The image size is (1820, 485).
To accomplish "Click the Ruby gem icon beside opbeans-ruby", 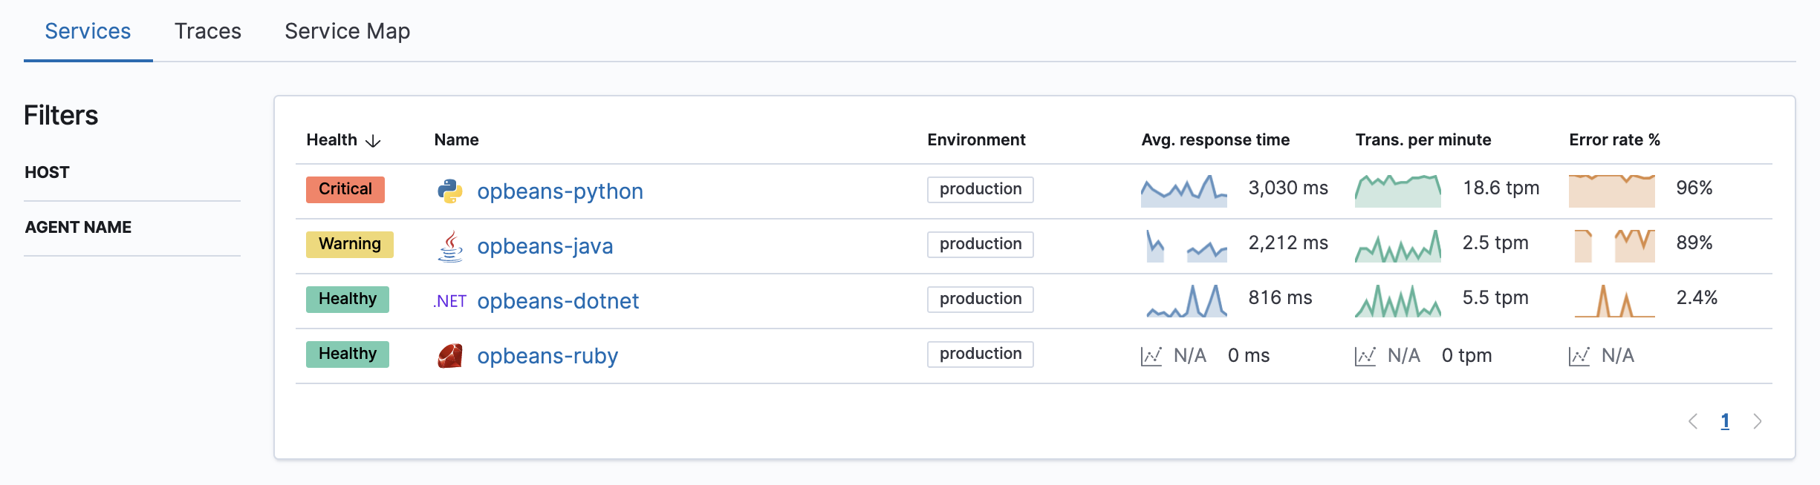I will click(x=450, y=356).
